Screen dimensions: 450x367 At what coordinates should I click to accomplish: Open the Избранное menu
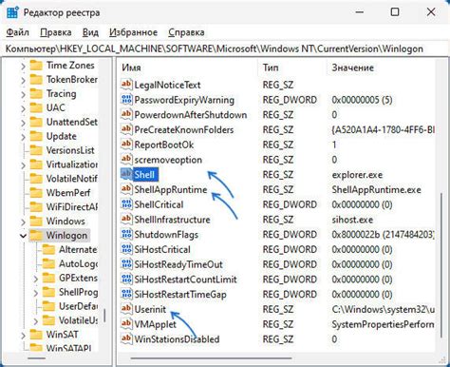click(x=133, y=32)
